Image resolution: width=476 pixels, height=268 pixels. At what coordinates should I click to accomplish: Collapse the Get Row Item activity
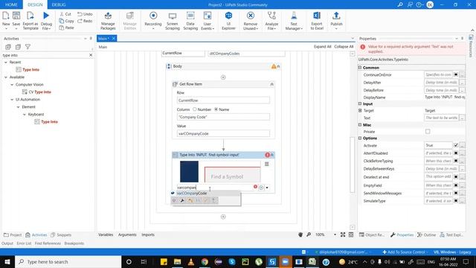[271, 84]
